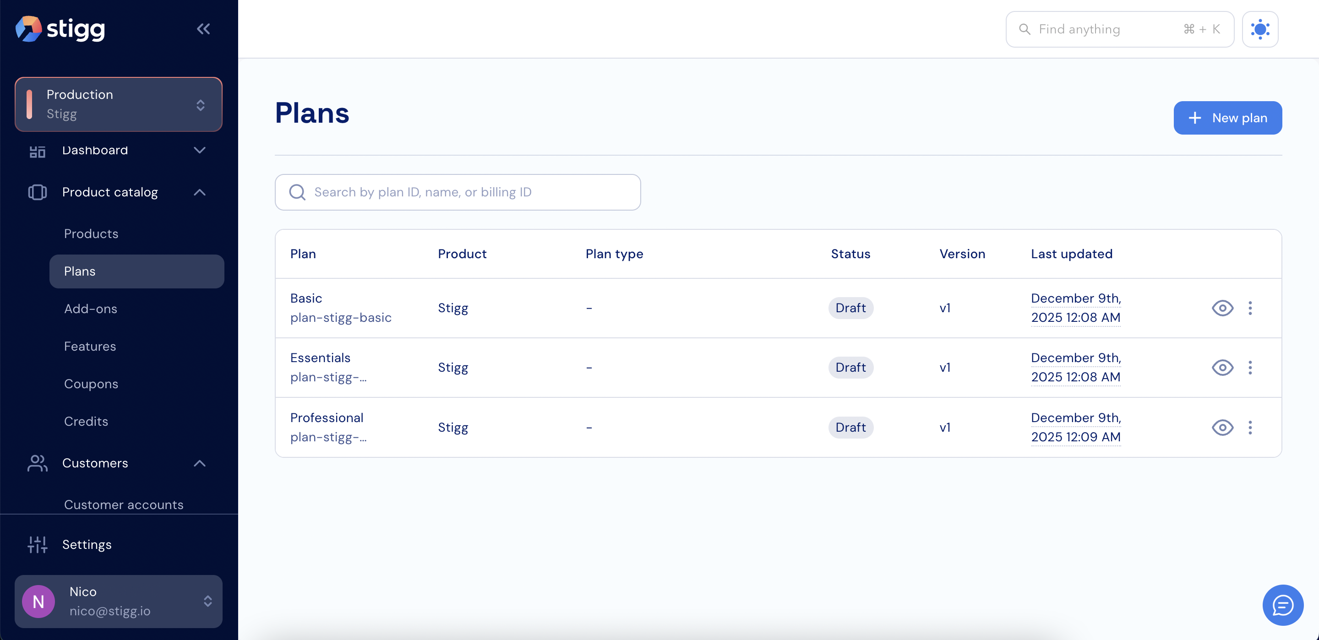Click the Product catalog icon in sidebar
The width and height of the screenshot is (1319, 640).
[38, 193]
